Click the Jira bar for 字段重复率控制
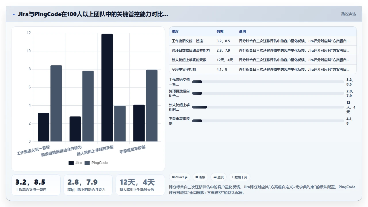 coord(139,123)
